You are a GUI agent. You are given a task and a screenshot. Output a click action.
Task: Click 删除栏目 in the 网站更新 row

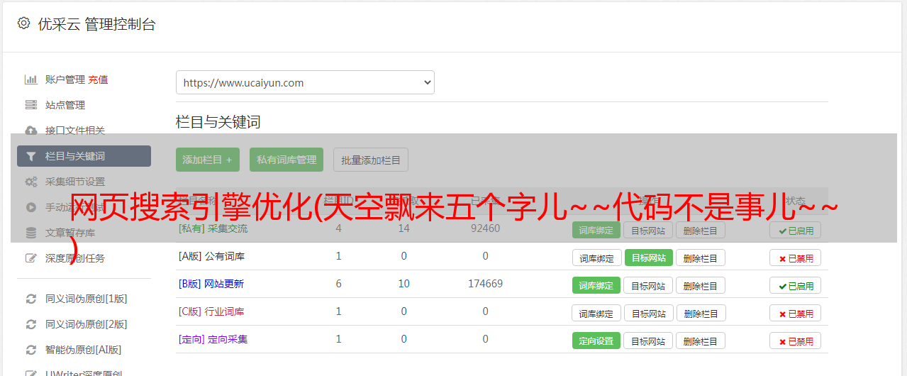(x=701, y=285)
